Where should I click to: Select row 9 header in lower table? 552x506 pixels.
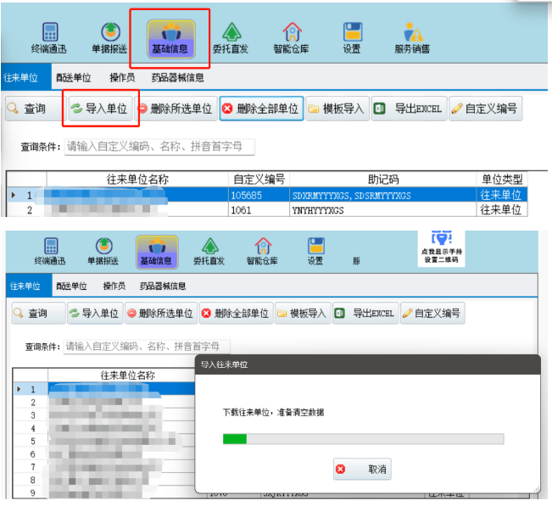[x=31, y=493]
